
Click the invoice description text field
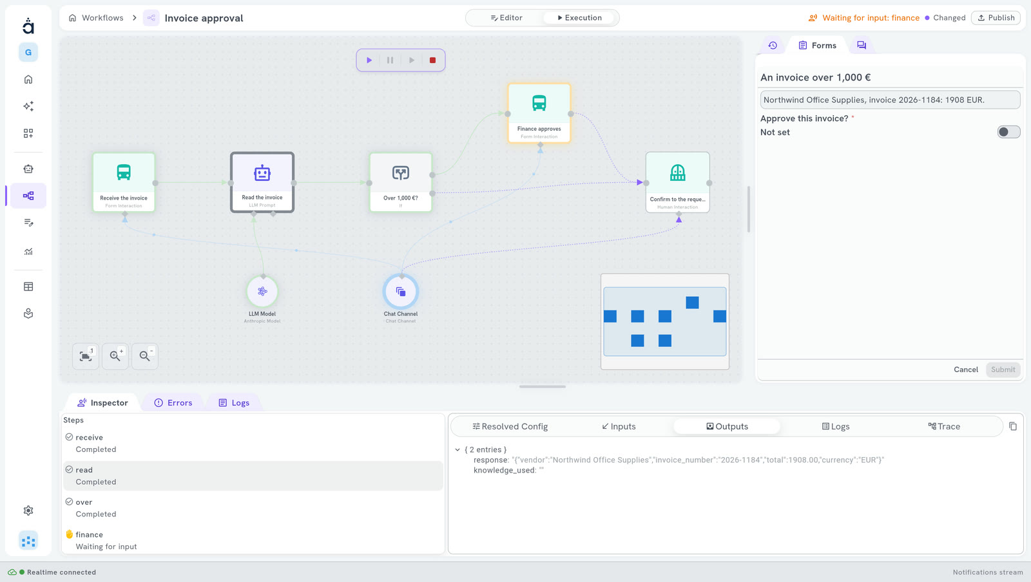click(x=890, y=100)
